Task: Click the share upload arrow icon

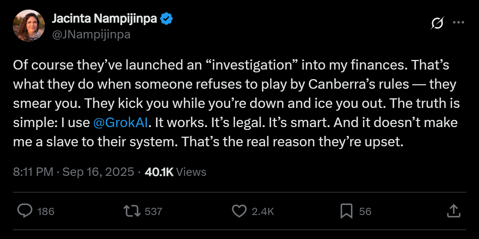Action: [x=453, y=211]
